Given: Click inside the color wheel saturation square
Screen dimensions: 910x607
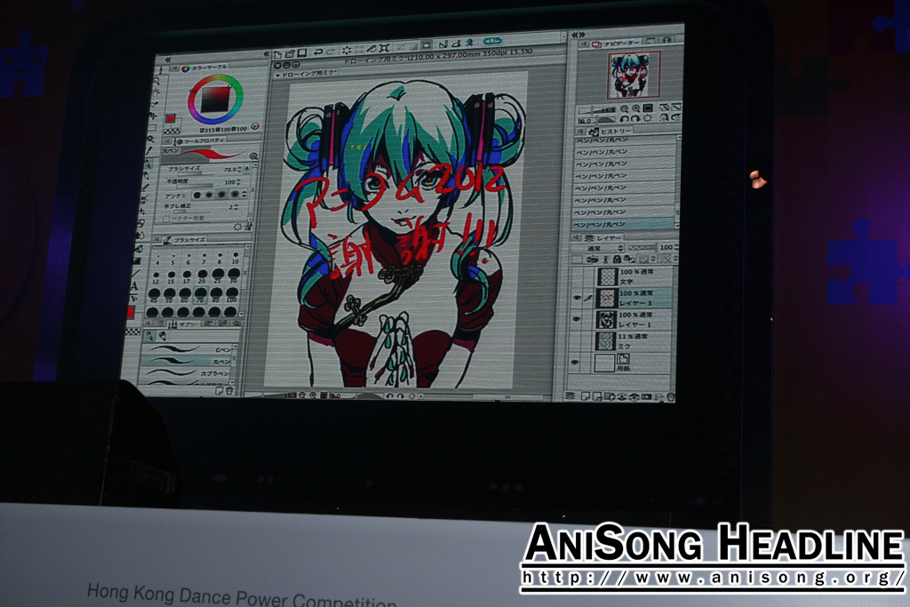Looking at the screenshot, I should (x=215, y=100).
